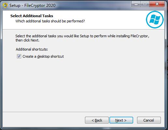Minimize the Setup window
This screenshot has width=168, height=130.
136,4
